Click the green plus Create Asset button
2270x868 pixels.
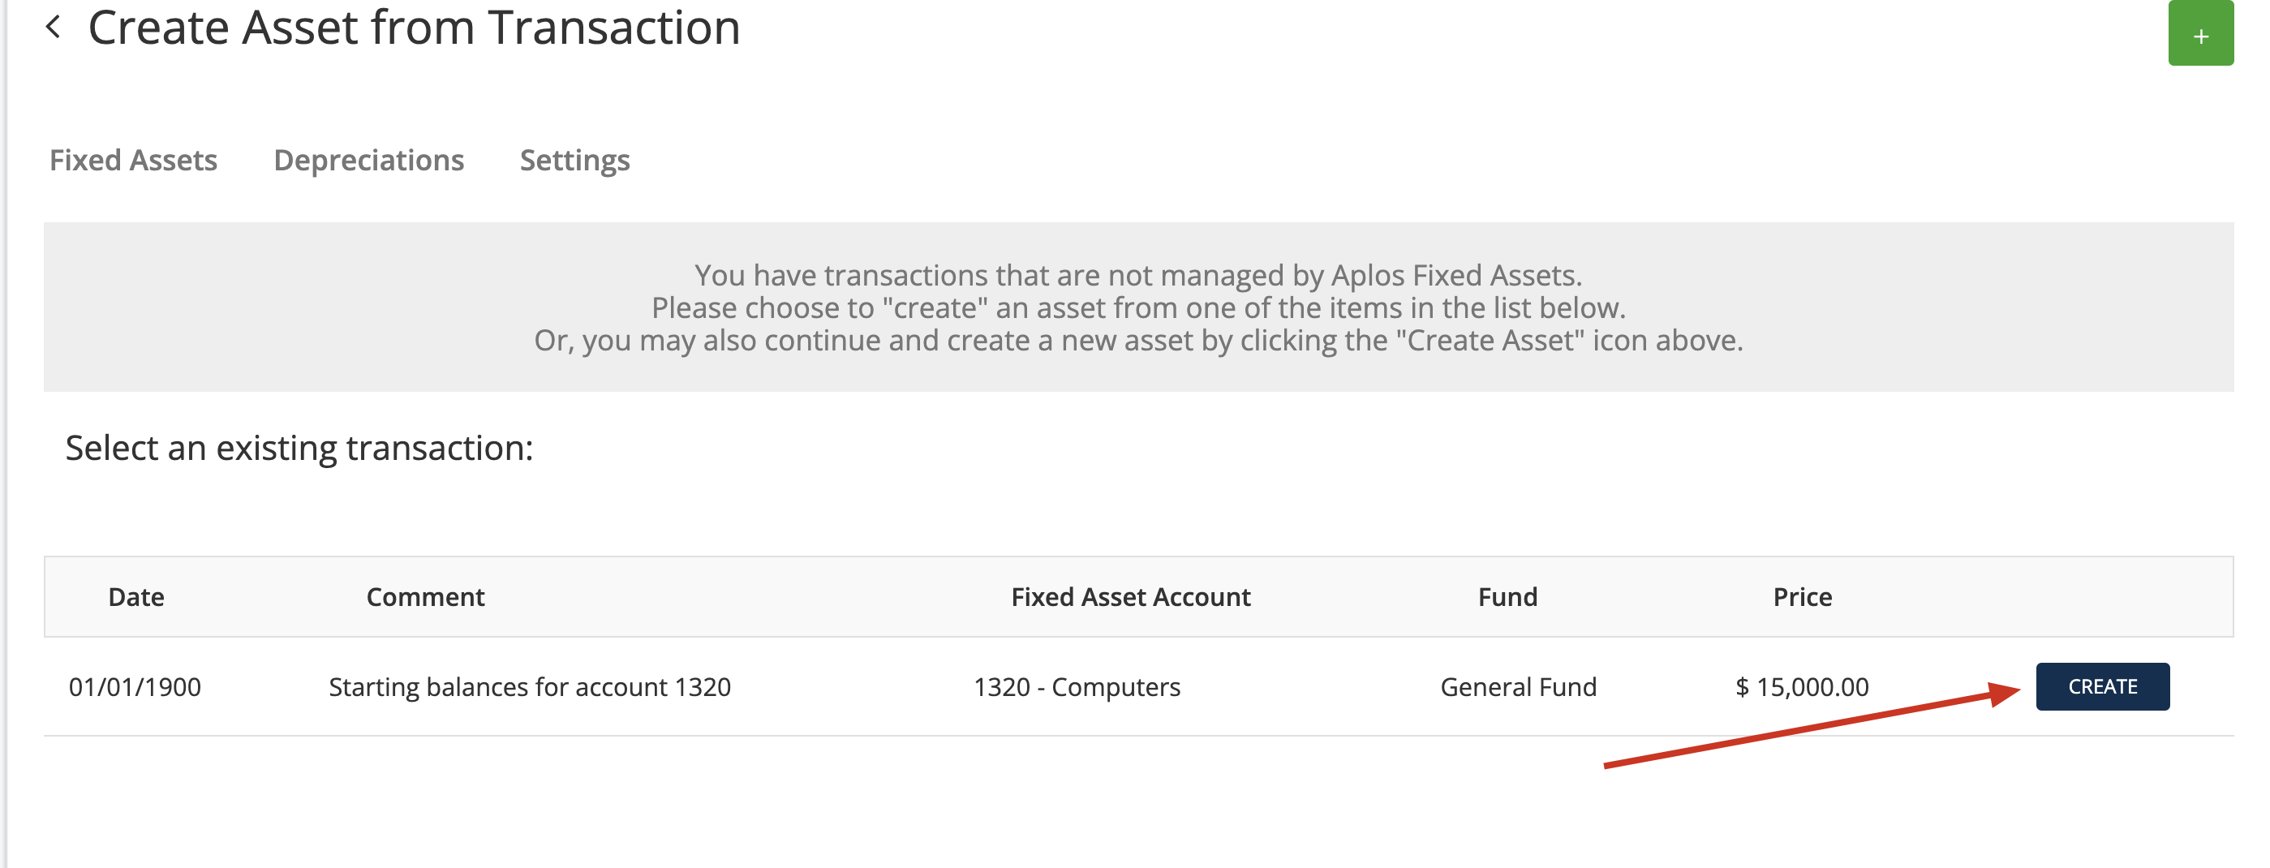coord(2200,32)
